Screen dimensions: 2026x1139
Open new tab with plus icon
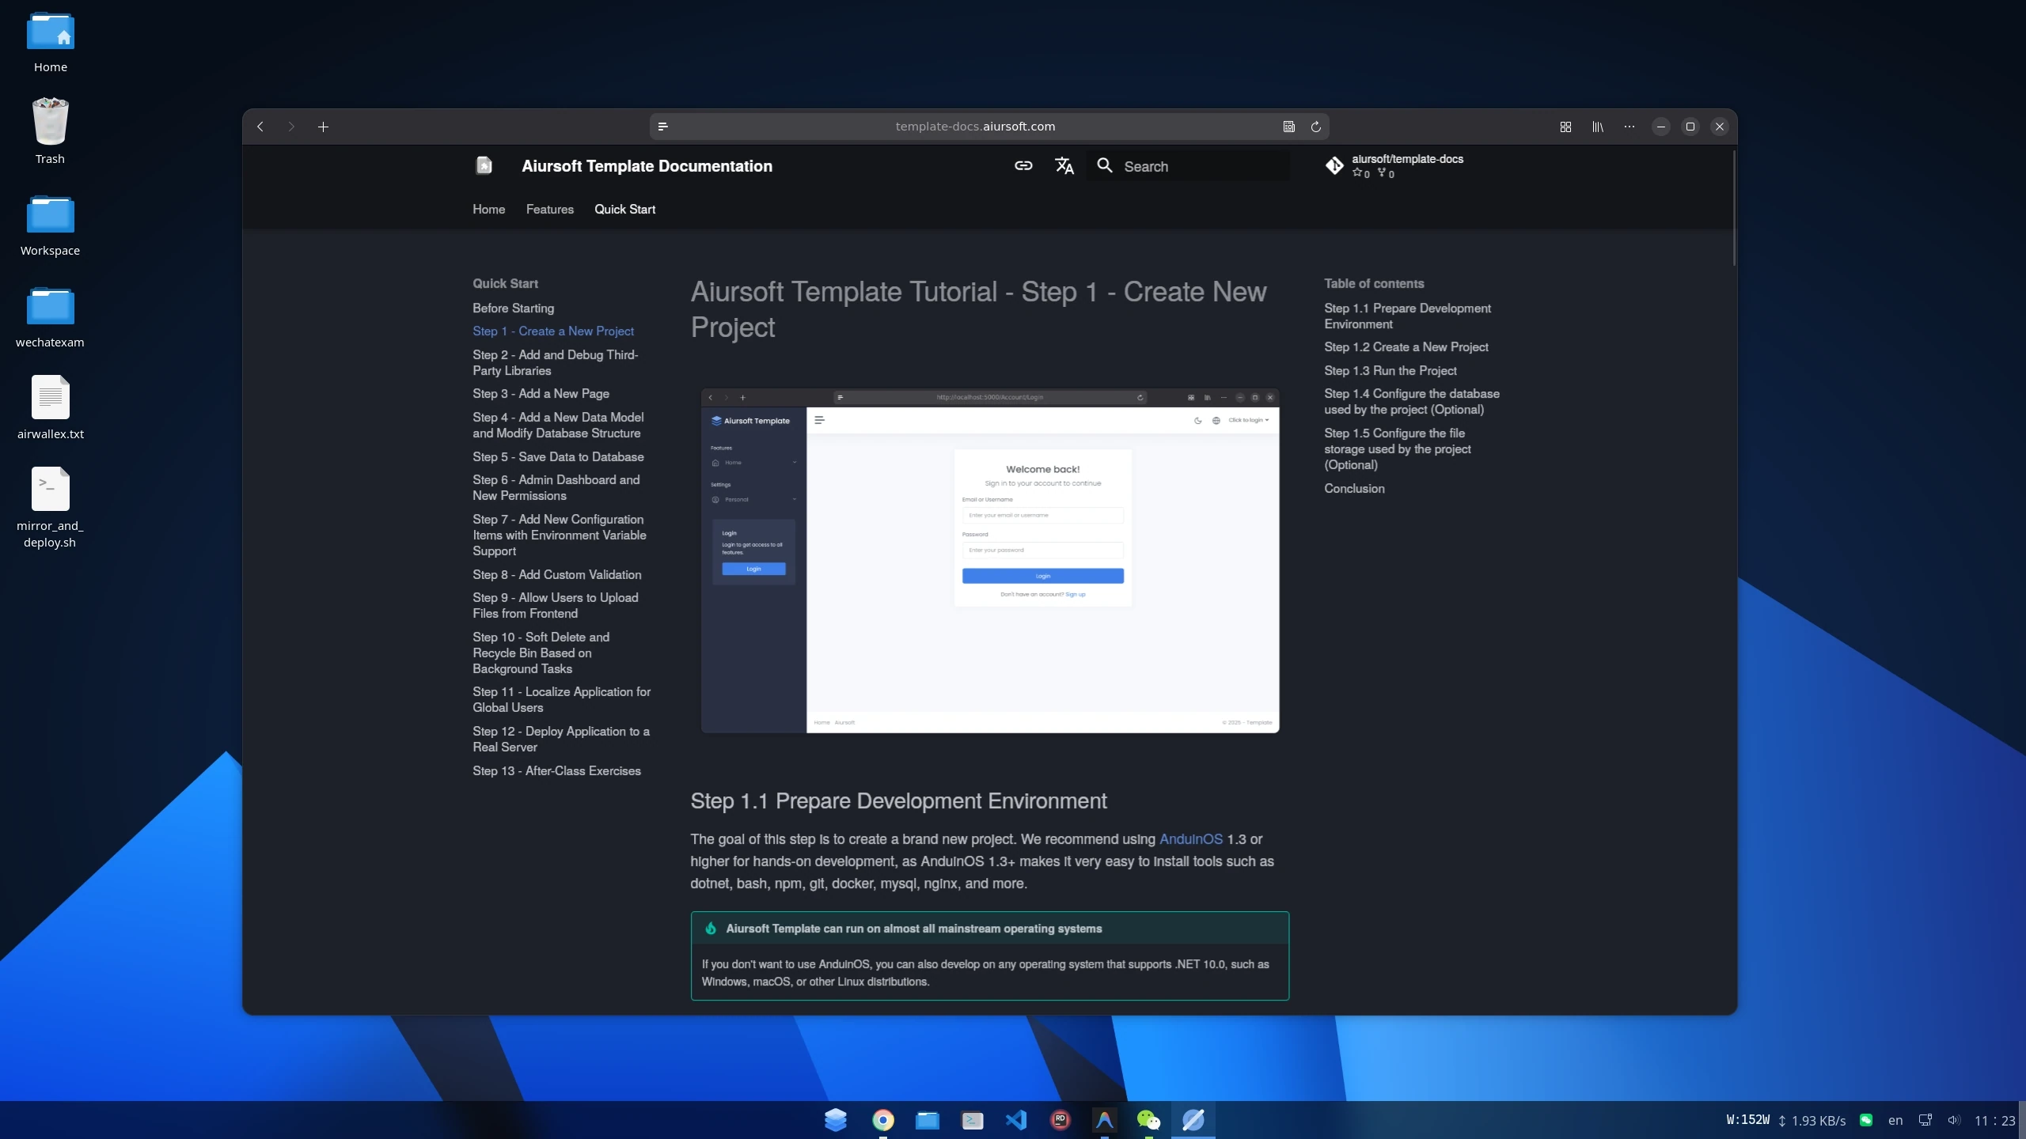(323, 127)
